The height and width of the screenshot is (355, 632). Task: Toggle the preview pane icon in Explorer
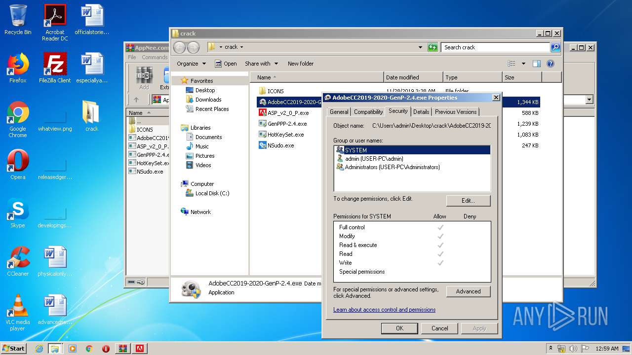[x=537, y=64]
